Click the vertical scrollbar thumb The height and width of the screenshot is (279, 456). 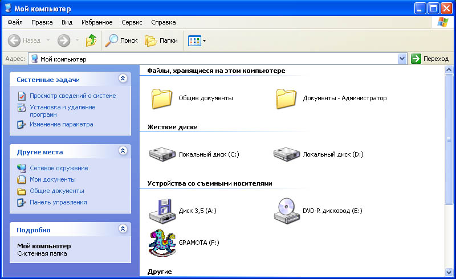coord(449,139)
